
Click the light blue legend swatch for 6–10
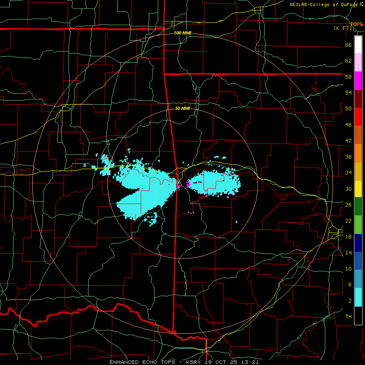coord(358,279)
